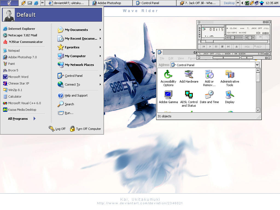The height and width of the screenshot is (210, 280).
Task: Open Adobe Photoshop 7.0 from Start menu
Action: (x=20, y=57)
